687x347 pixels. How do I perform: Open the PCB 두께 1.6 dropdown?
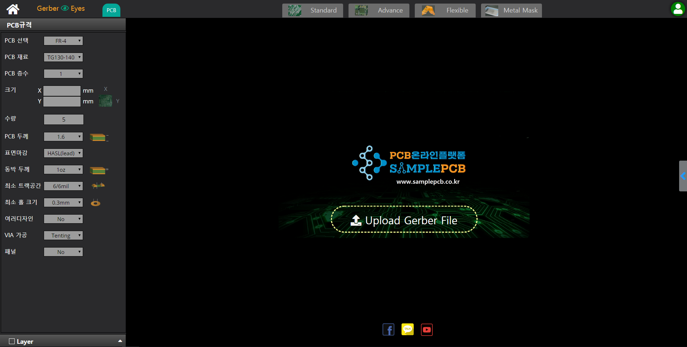pos(63,137)
